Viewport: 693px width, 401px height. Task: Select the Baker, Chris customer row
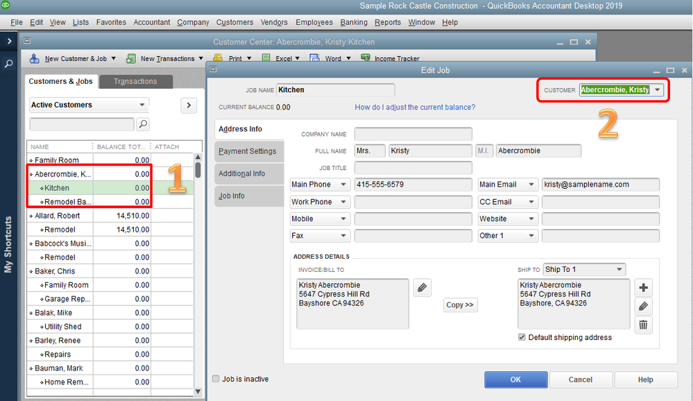point(110,271)
